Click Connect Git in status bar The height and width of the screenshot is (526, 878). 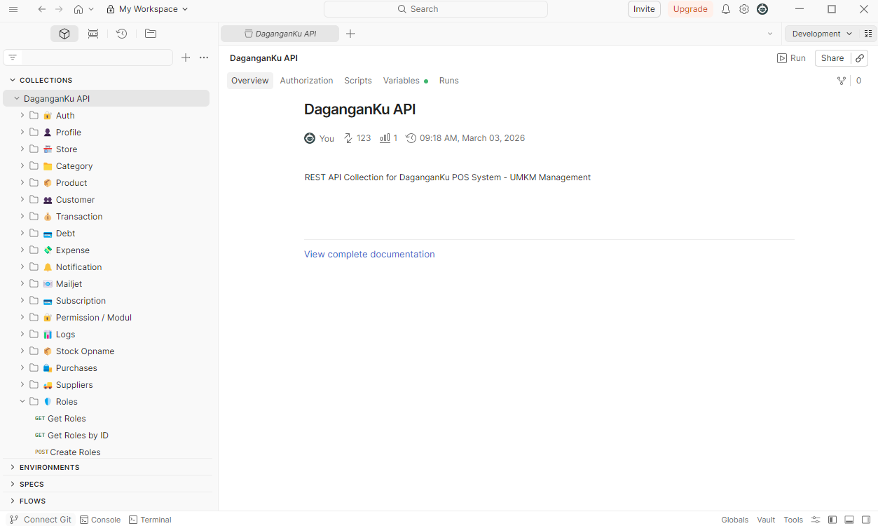coord(41,520)
